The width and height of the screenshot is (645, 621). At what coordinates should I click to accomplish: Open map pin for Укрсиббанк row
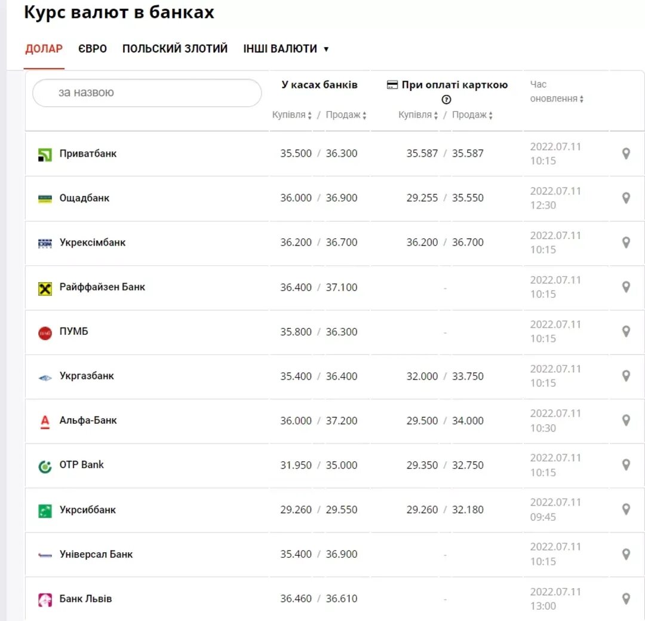626,509
